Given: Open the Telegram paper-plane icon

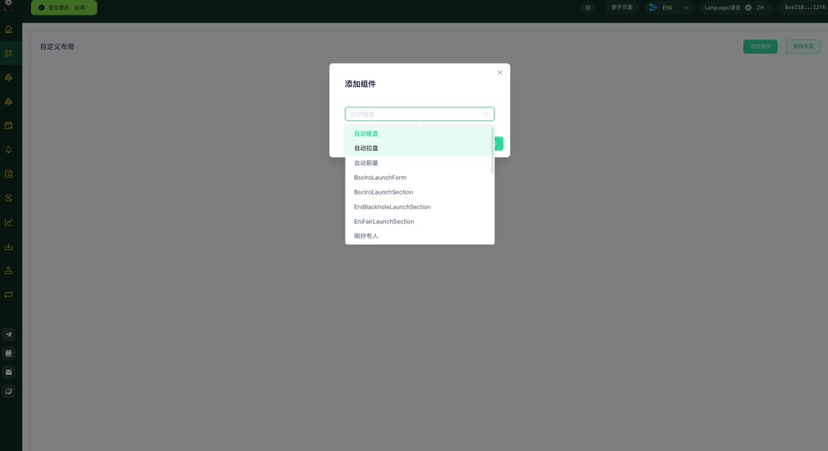Looking at the screenshot, I should [8, 334].
